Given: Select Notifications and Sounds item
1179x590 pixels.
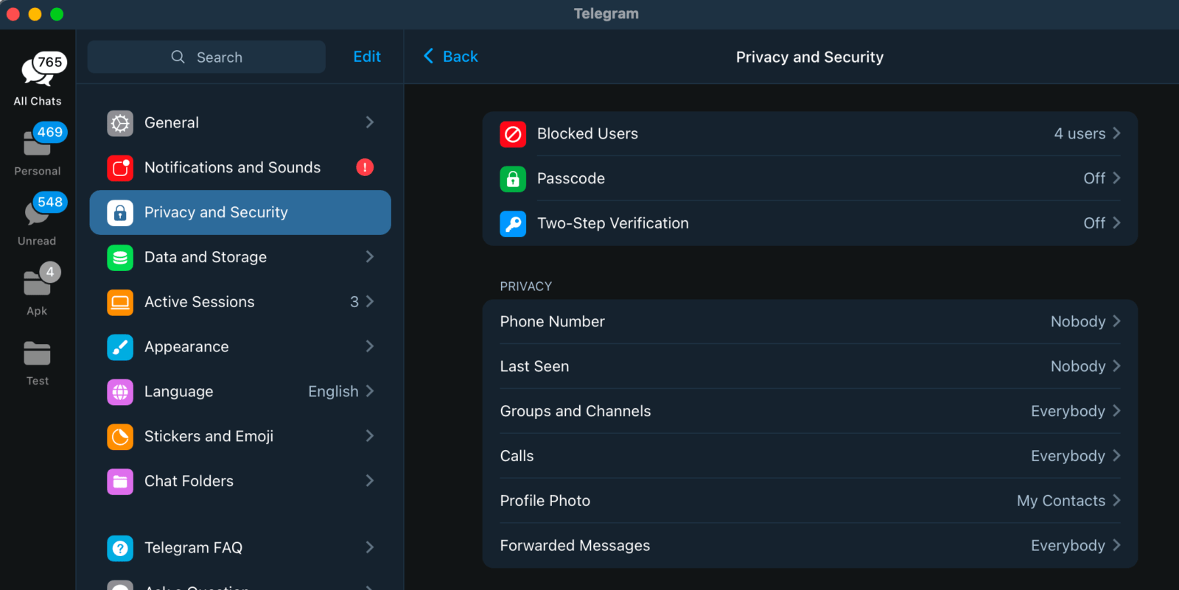Looking at the screenshot, I should (x=240, y=168).
